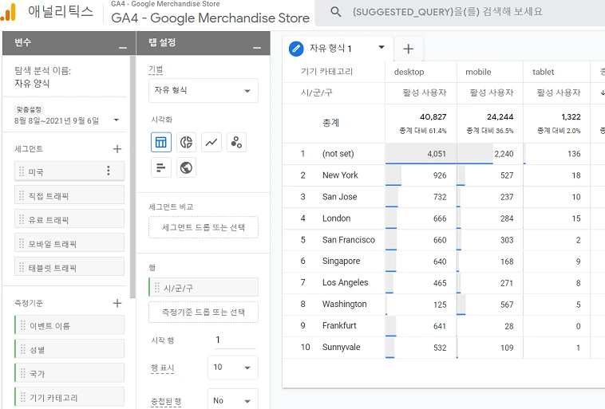
Task: Open 미국 segment three-dot menu
Action: 109,171
